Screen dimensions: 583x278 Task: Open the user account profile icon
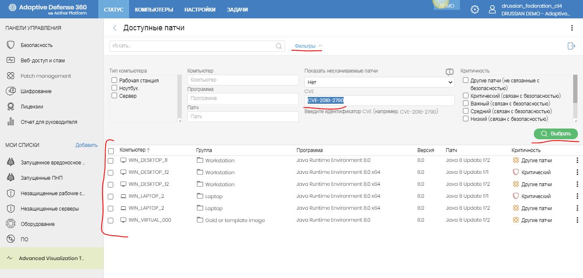492,9
